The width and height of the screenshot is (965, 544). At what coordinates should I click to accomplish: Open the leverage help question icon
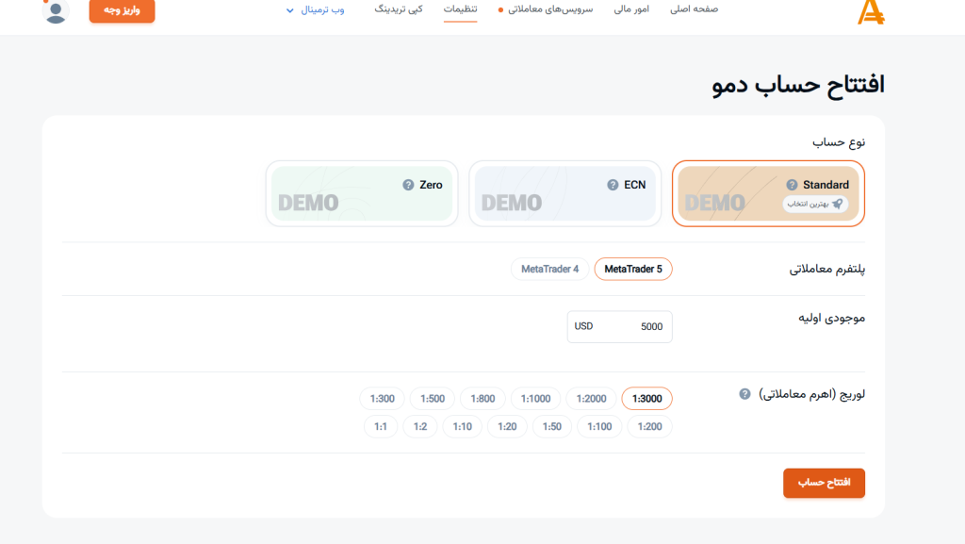click(x=744, y=394)
